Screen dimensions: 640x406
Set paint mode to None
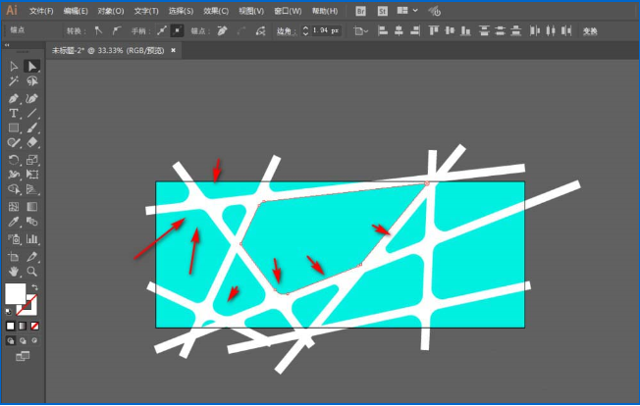pyautogui.click(x=34, y=326)
